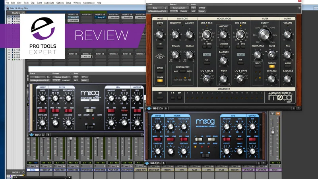Click microphone icon in XL UAD-2 toolbar

tap(166, 108)
